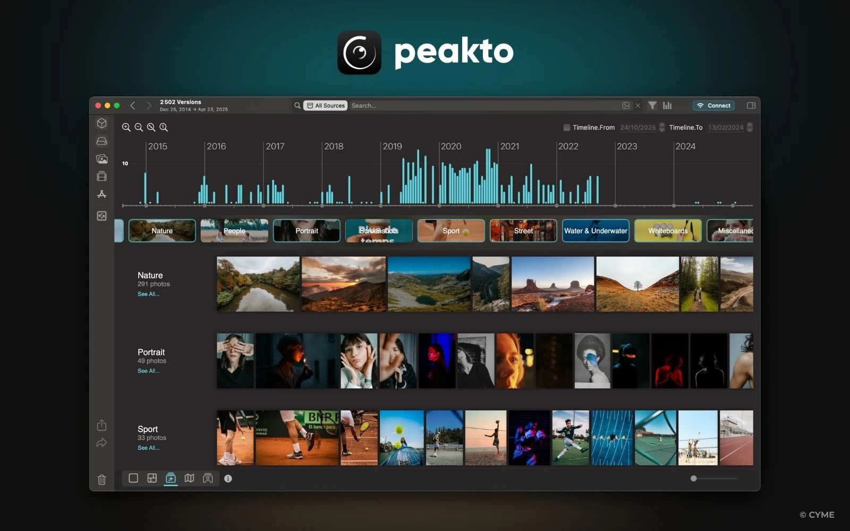Screen dimensions: 850x531
Task: Select the Sport category chip
Action: click(x=450, y=230)
